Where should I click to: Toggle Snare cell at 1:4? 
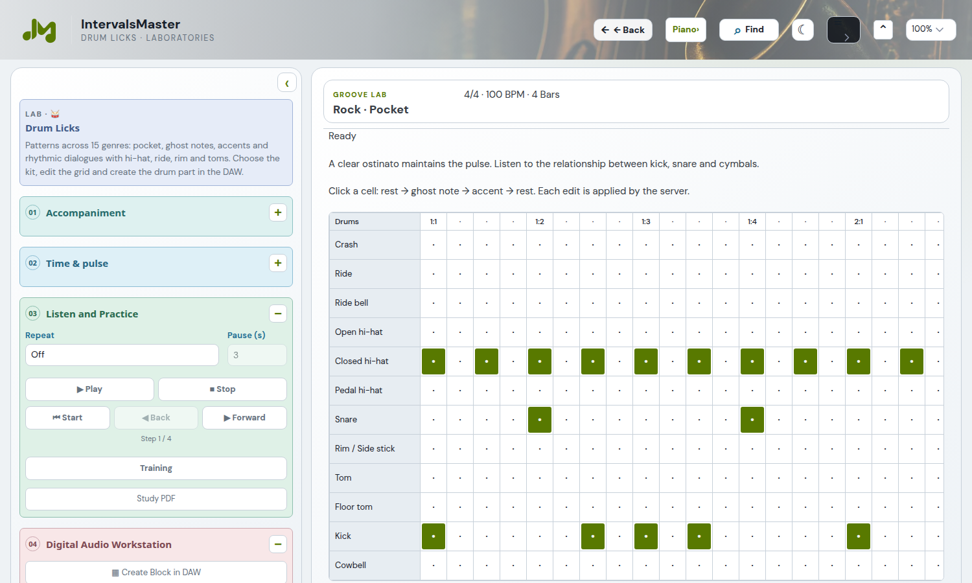point(752,420)
